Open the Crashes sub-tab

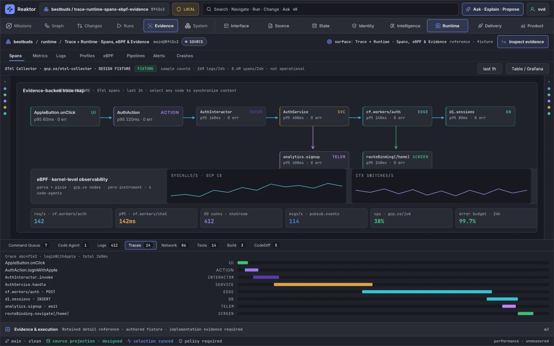click(x=185, y=56)
